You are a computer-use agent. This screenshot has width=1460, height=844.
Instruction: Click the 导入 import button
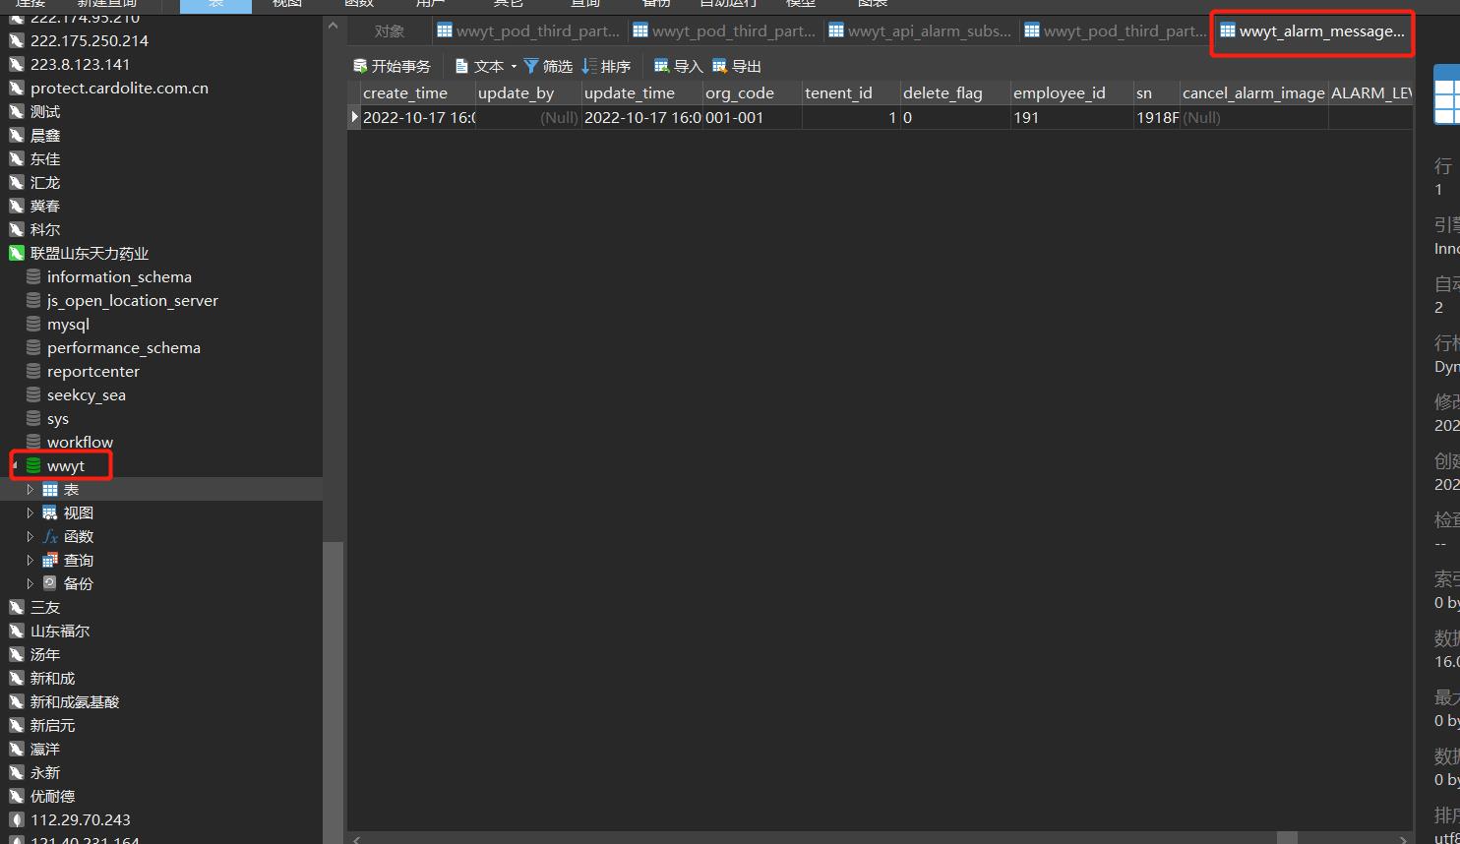pos(678,66)
